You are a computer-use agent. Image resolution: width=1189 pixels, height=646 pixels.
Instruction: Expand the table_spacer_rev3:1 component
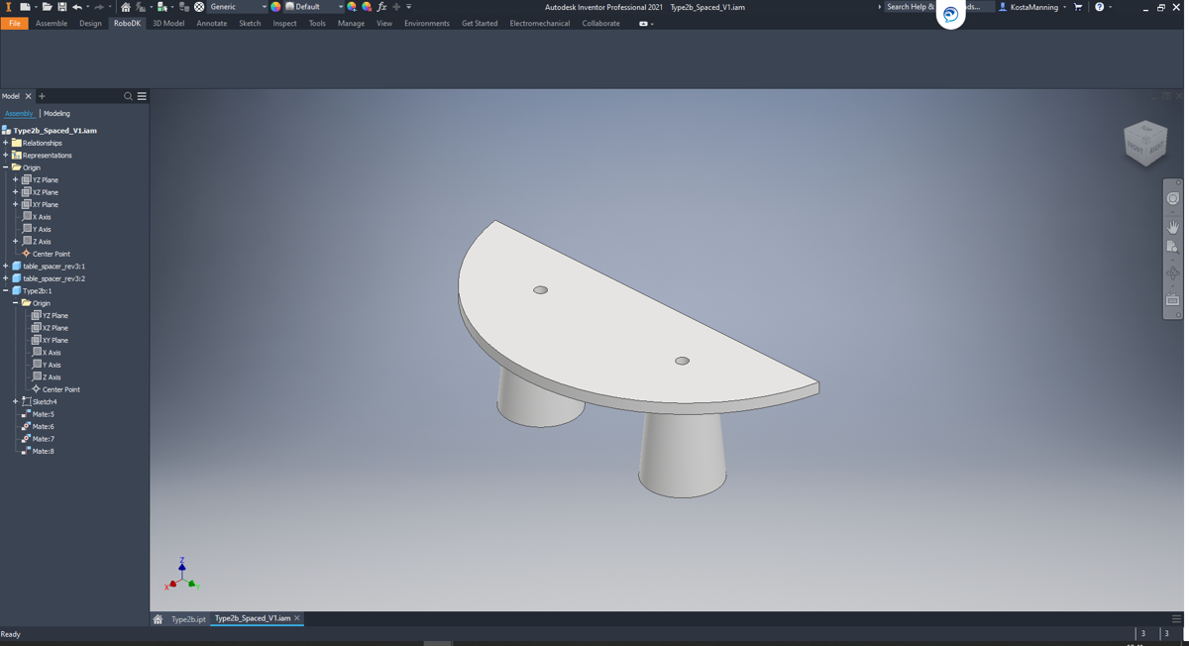point(6,266)
